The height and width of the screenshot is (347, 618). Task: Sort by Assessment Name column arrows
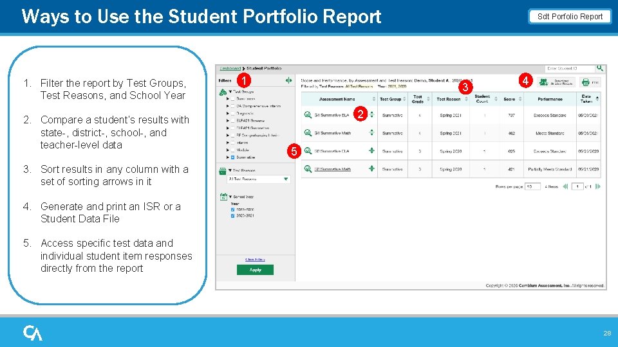pyautogui.click(x=373, y=99)
